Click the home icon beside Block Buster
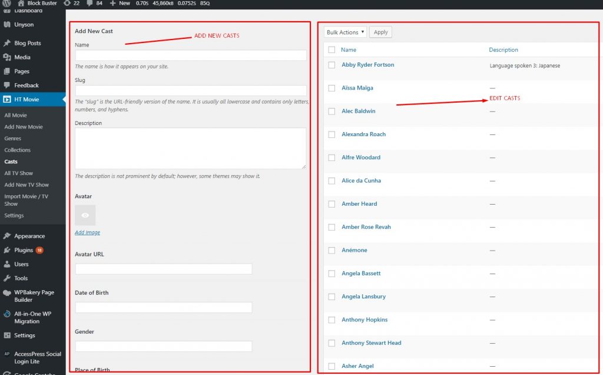This screenshot has height=375, width=603. [21, 3]
